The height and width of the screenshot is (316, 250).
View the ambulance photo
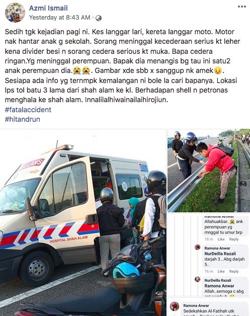coord(83,222)
